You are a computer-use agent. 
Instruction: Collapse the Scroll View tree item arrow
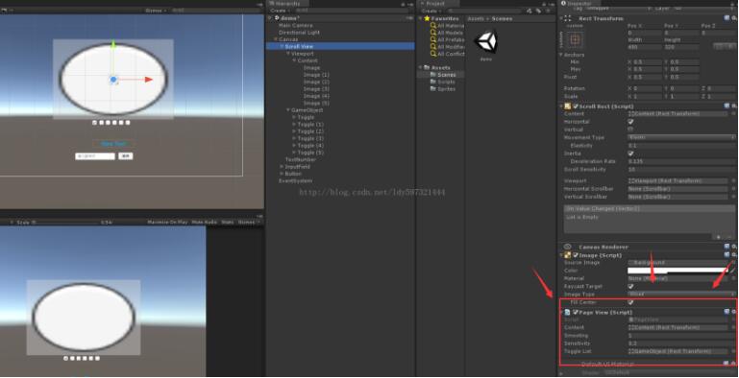tap(282, 47)
